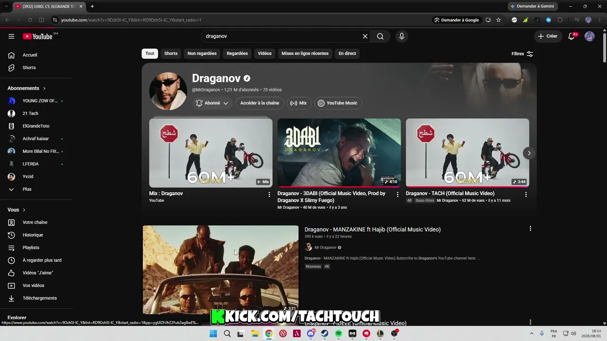Click the Mix button on Draganov card
The width and height of the screenshot is (607, 341).
(298, 103)
